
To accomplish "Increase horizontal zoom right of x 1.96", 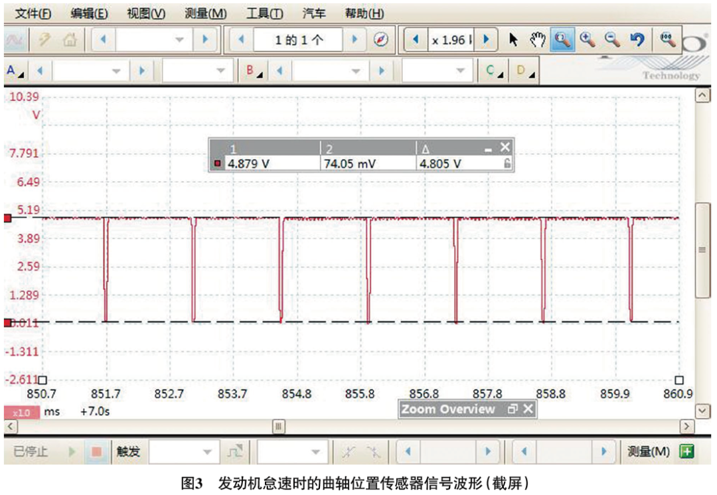I will pyautogui.click(x=486, y=40).
